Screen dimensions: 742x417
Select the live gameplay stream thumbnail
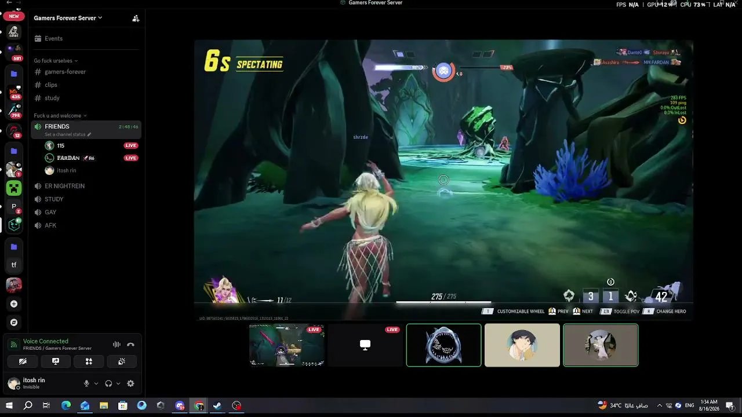287,345
